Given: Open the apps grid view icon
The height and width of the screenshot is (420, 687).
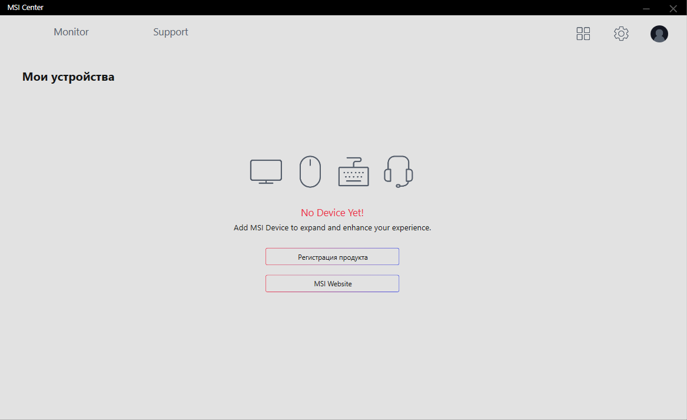Looking at the screenshot, I should point(583,34).
